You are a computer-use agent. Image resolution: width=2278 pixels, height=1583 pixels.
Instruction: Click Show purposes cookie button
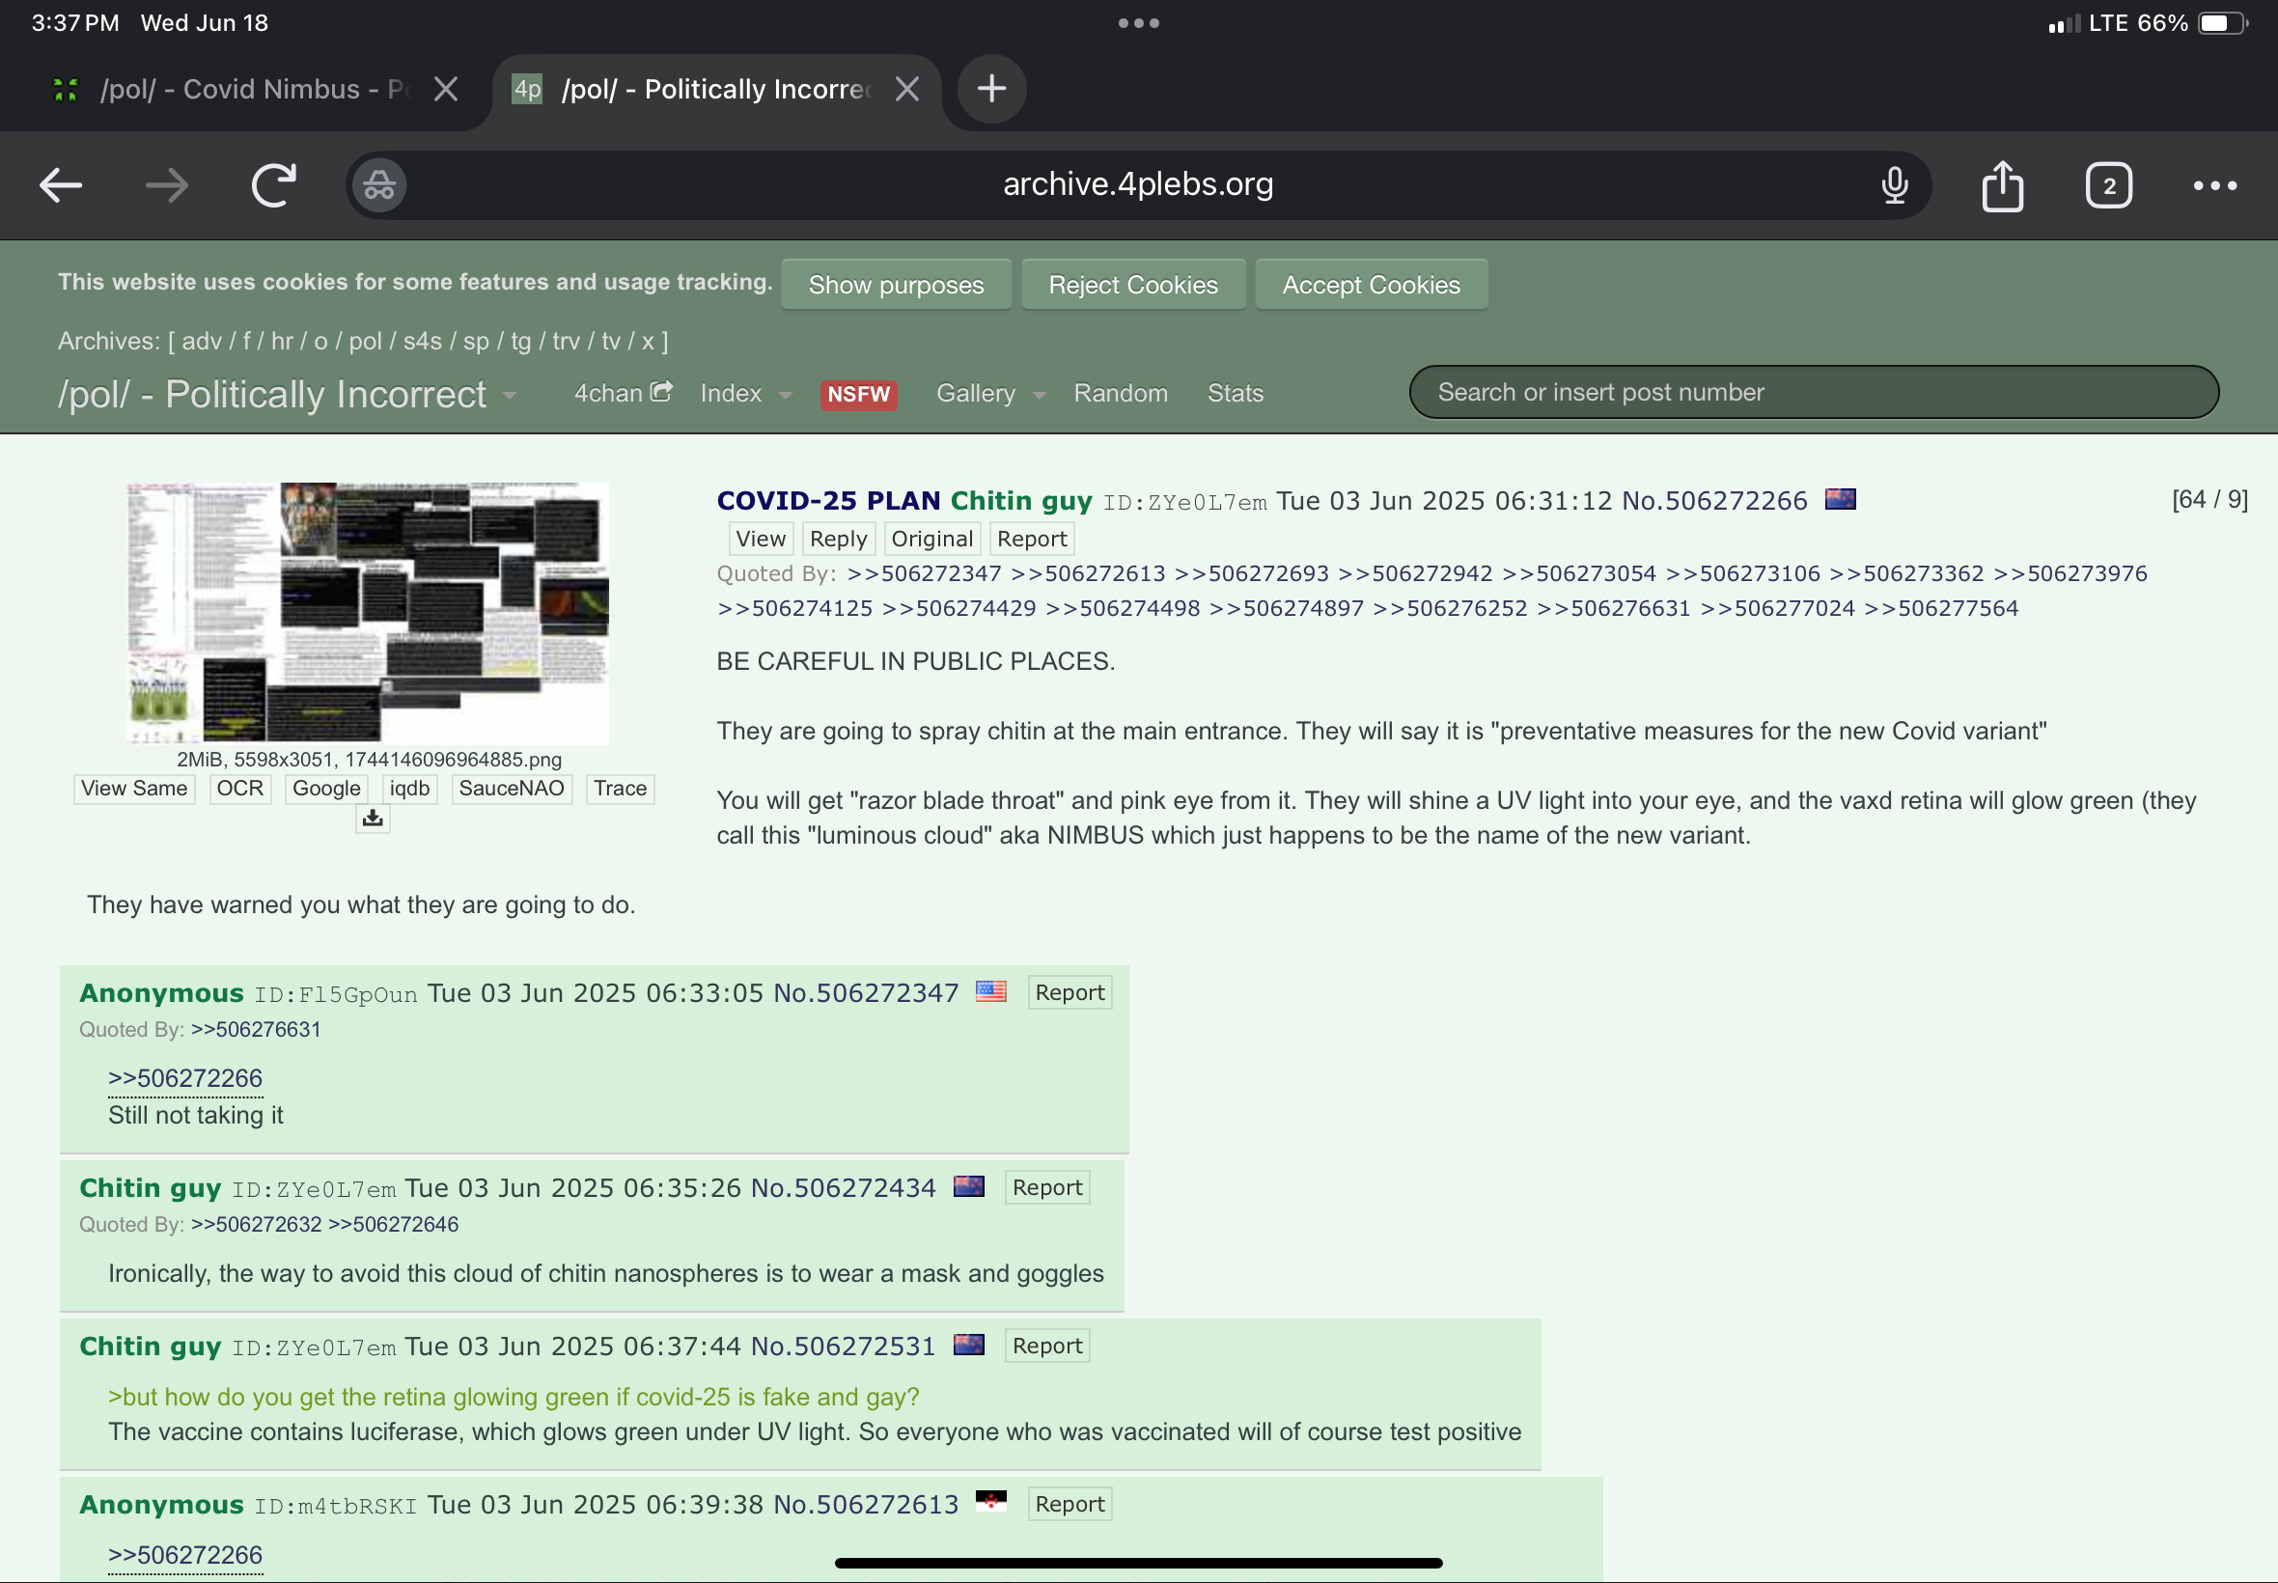point(896,285)
